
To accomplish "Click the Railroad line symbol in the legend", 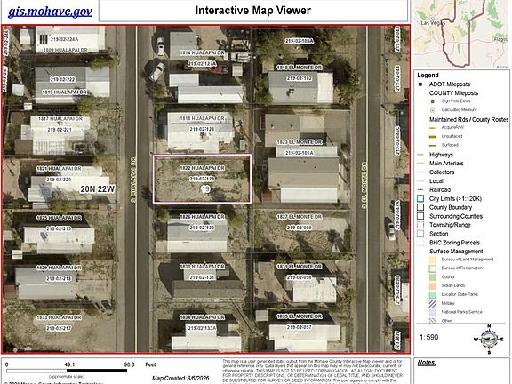I will point(420,189).
